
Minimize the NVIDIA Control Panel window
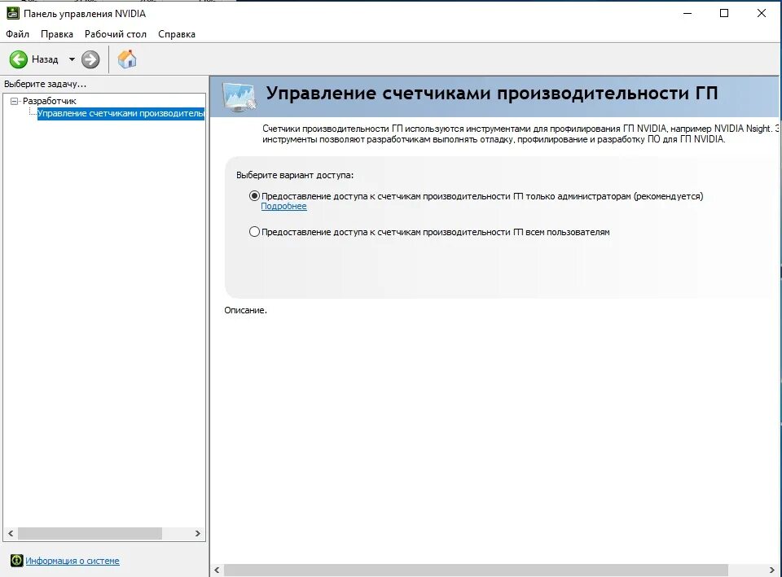point(688,14)
